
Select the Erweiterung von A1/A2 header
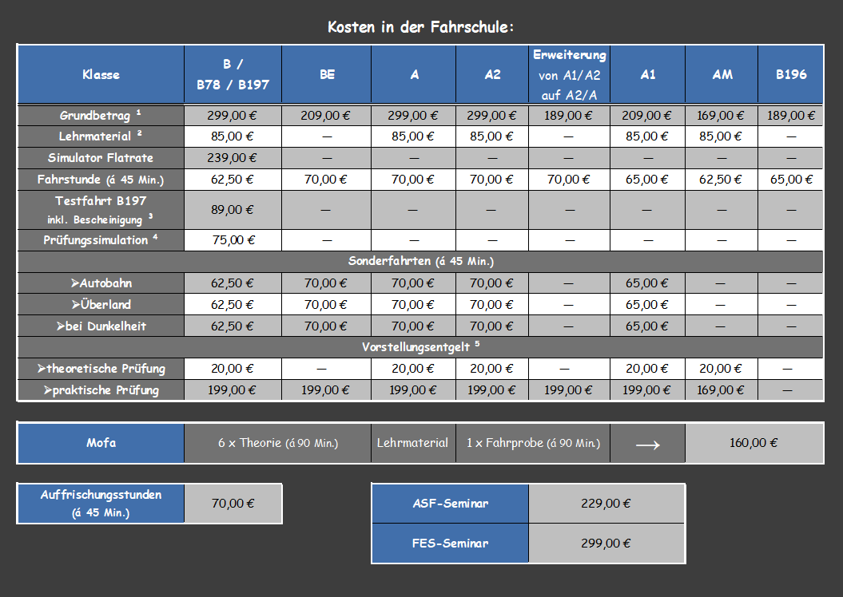[x=569, y=74]
